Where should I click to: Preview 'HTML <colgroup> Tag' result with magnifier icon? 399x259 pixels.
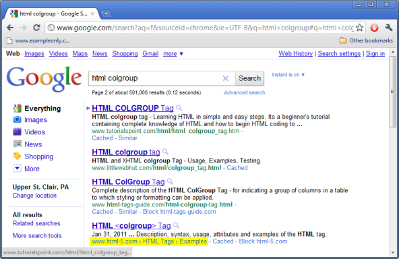coord(176,225)
